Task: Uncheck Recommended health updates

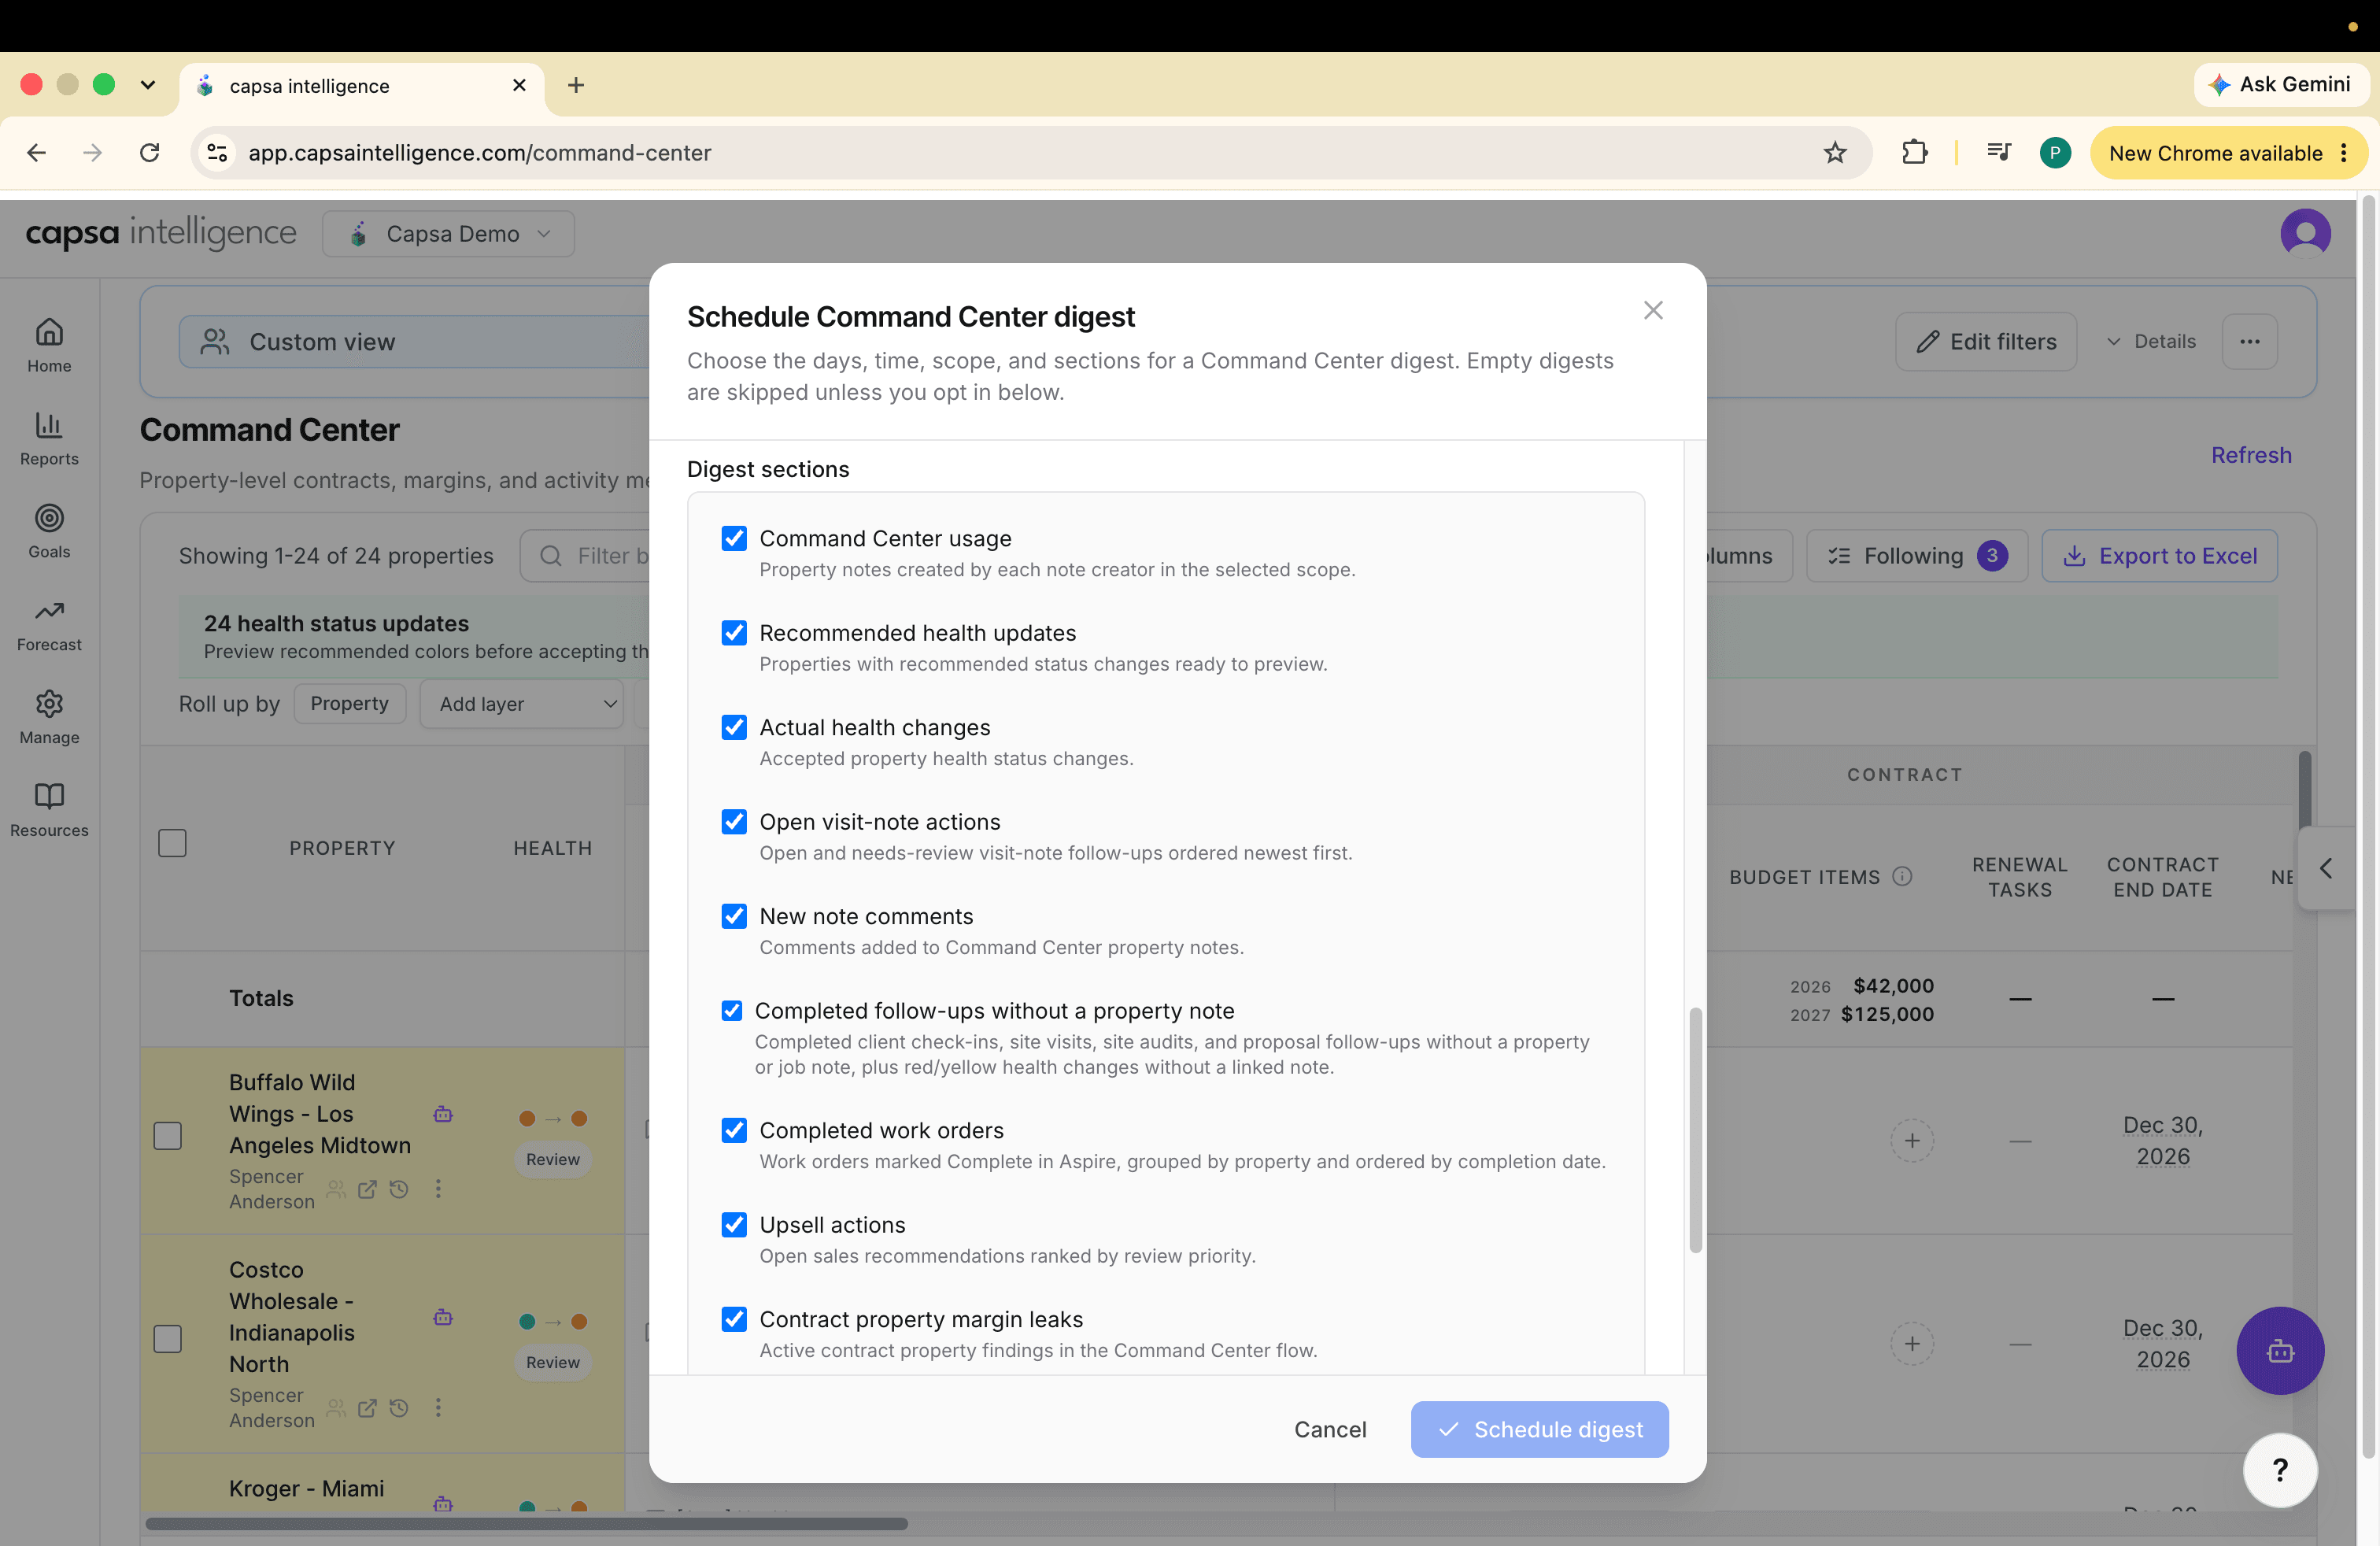Action: coord(734,633)
